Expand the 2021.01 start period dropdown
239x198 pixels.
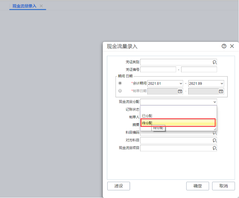[x=181, y=83]
